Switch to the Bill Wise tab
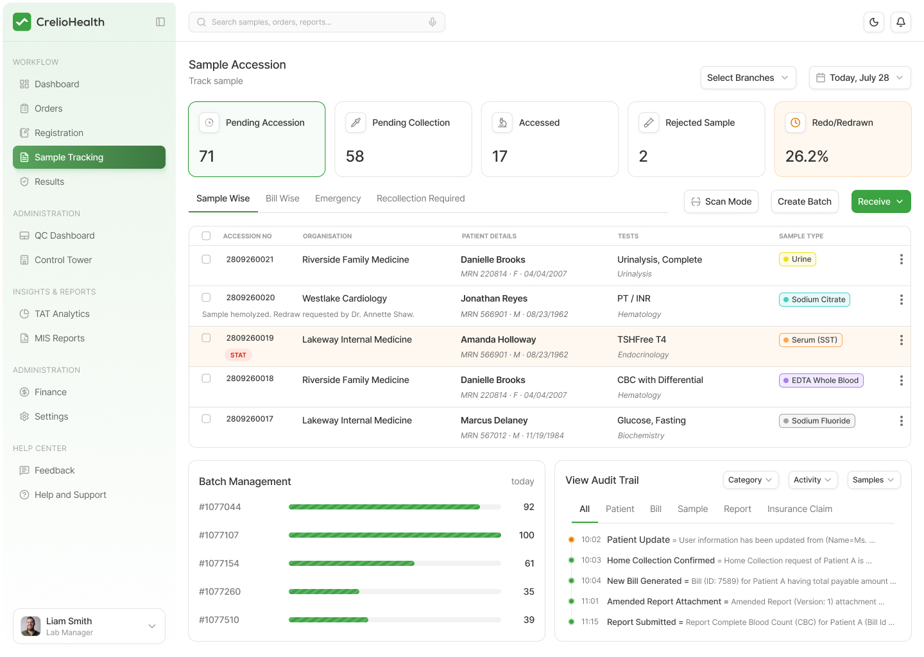This screenshot has width=924, height=657. (282, 198)
